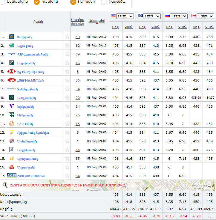Star the Evocabank row 9 as favorite

pos(67,106)
